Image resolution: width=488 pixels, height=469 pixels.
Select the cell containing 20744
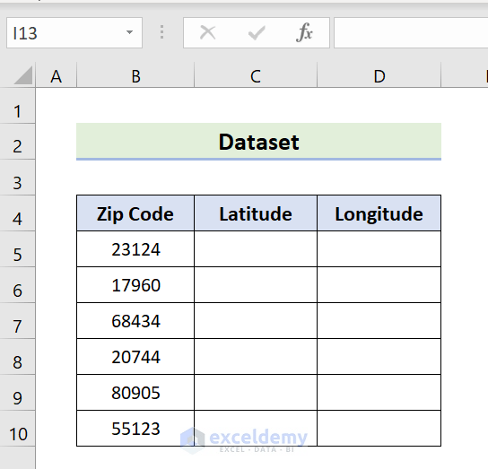pyautogui.click(x=135, y=356)
